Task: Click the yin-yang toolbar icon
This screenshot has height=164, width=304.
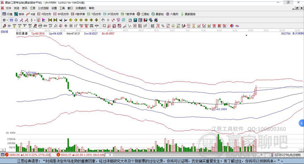Action: 232,26
